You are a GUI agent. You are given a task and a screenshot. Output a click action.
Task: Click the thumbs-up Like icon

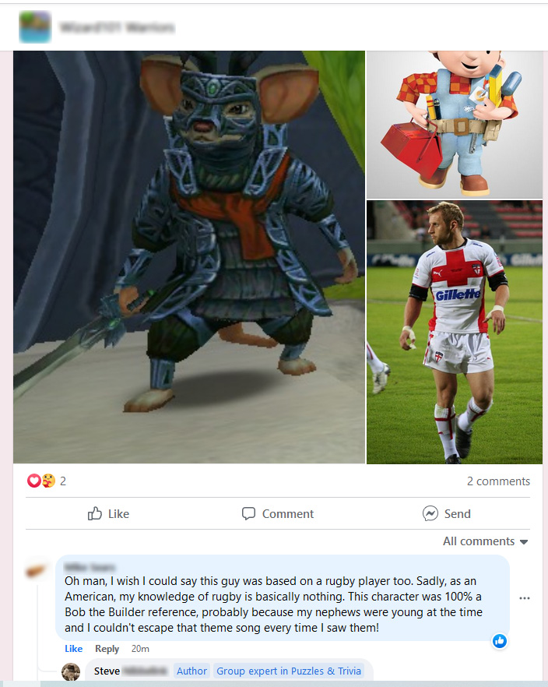tap(94, 513)
